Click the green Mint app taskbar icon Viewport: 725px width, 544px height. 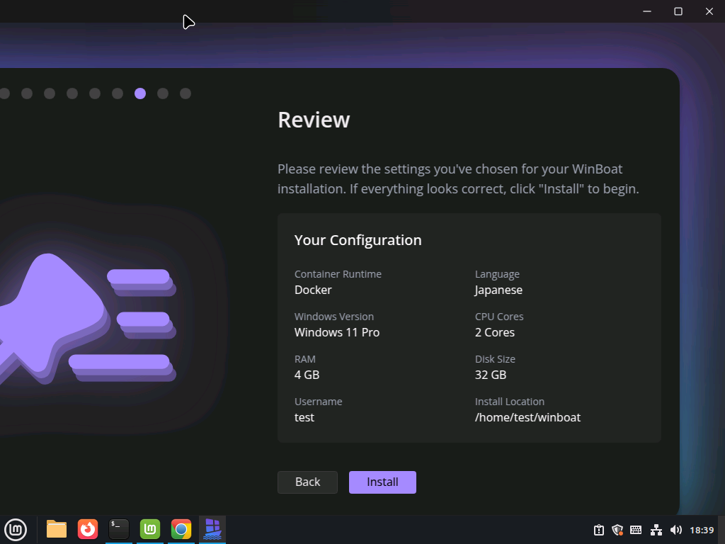click(x=150, y=529)
